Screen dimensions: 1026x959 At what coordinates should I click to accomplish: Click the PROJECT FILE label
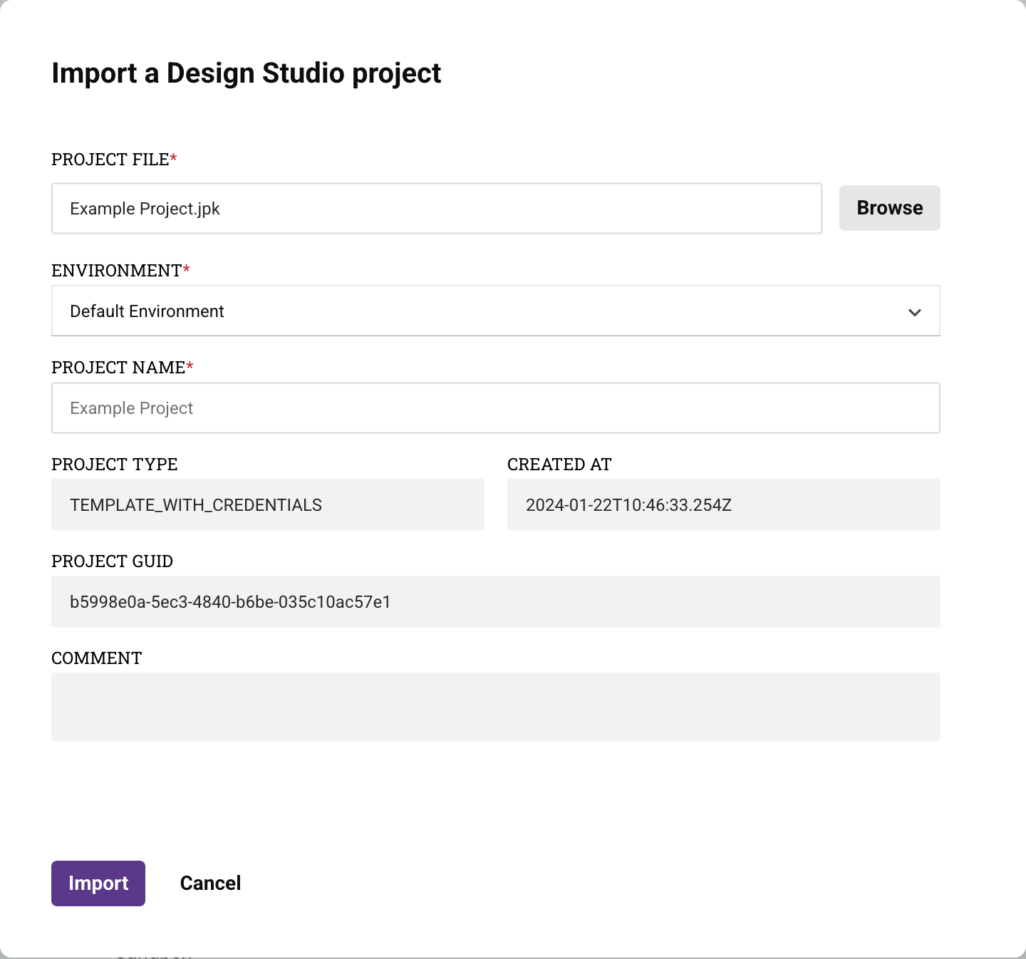tap(110, 160)
